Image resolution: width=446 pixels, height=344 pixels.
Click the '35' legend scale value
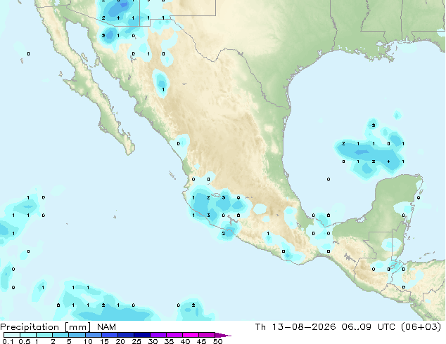click(x=169, y=341)
